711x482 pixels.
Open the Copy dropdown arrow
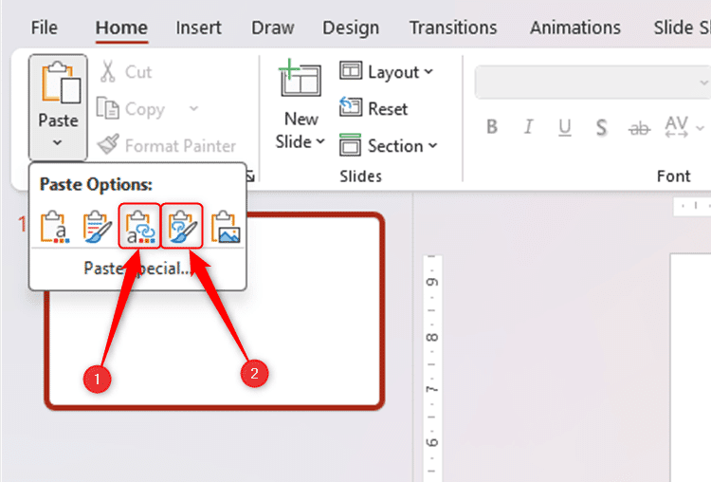point(193,108)
